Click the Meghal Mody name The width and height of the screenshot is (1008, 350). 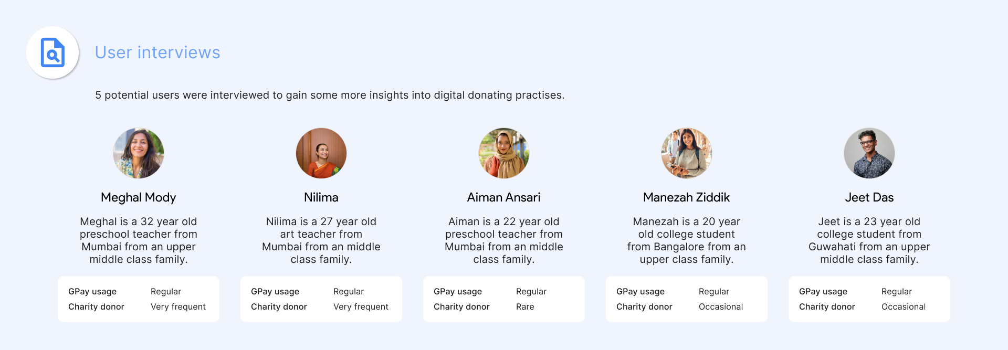[139, 198]
